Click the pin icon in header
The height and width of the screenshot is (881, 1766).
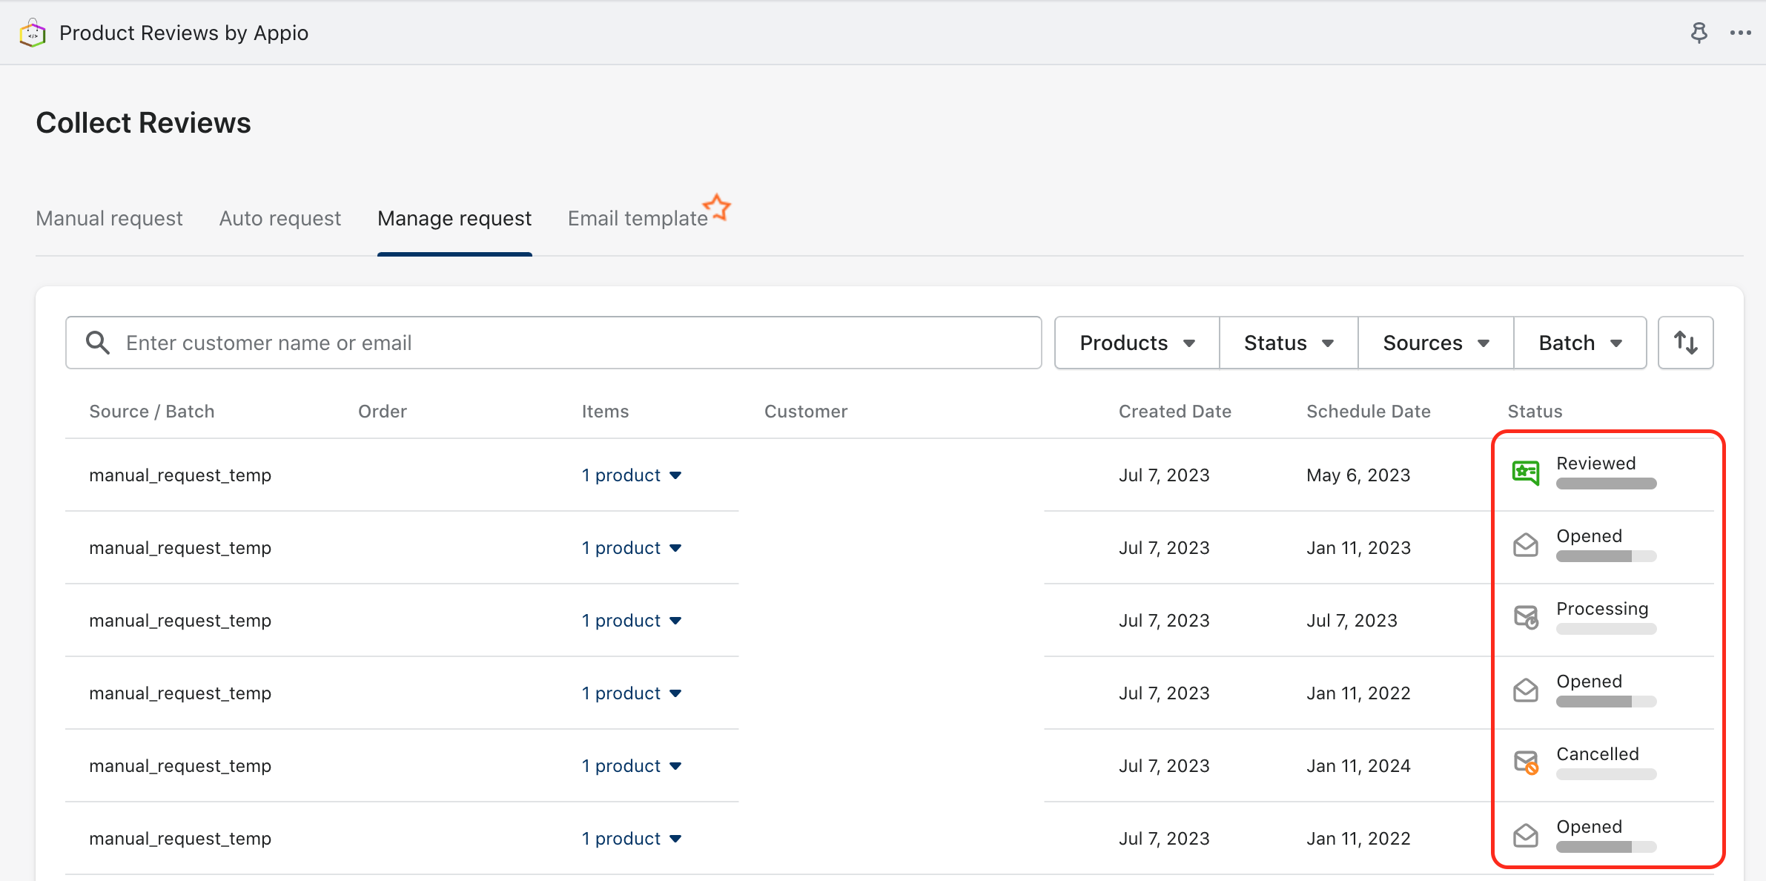point(1699,33)
